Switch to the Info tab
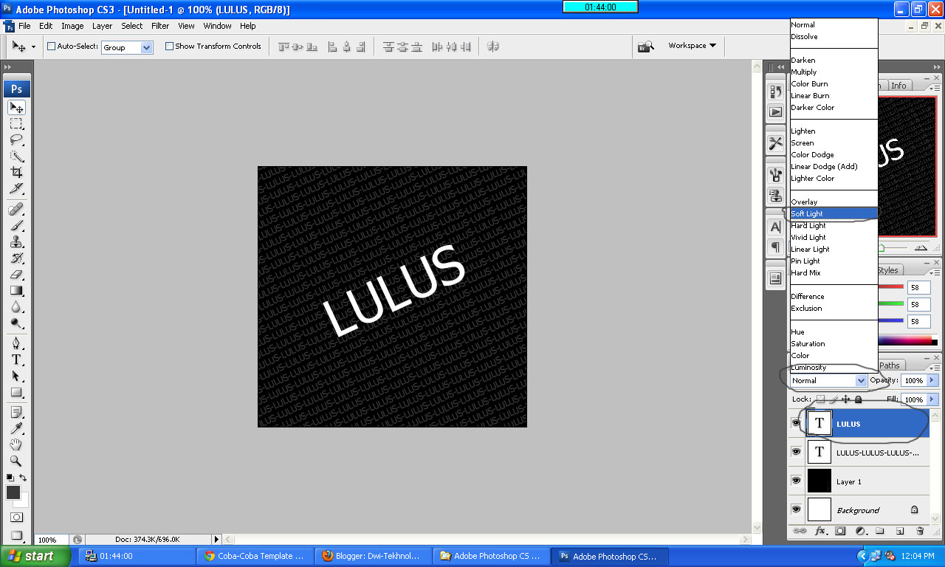 click(898, 86)
